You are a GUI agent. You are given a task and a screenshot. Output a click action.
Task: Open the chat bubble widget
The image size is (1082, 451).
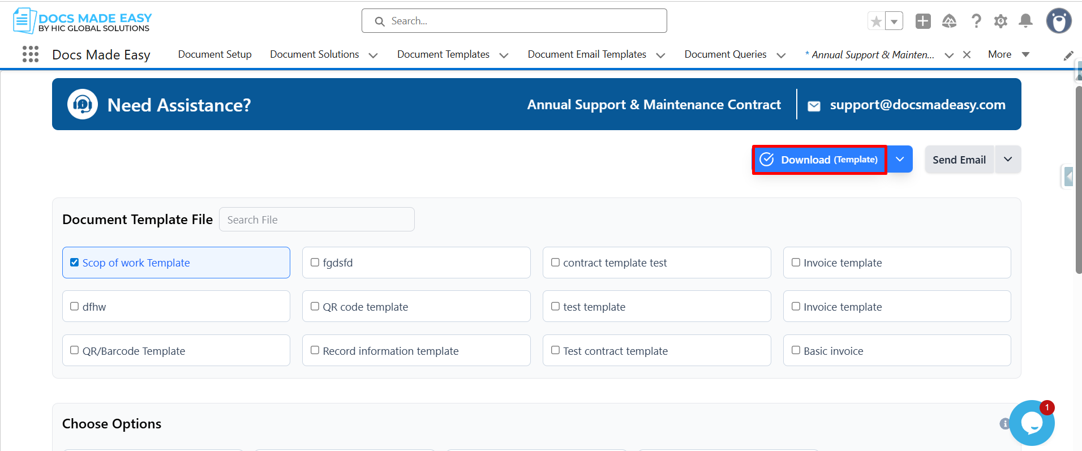point(1032,423)
